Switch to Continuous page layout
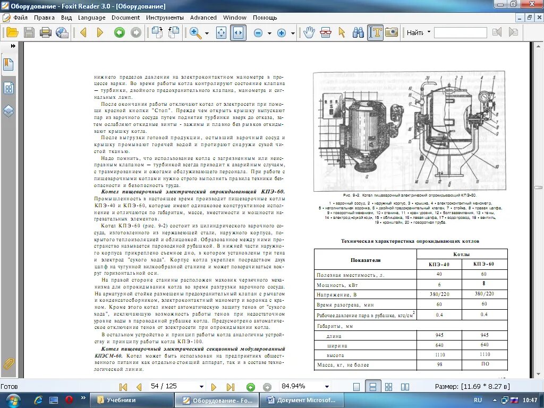Image resolution: width=544 pixels, height=408 pixels. pos(372,387)
